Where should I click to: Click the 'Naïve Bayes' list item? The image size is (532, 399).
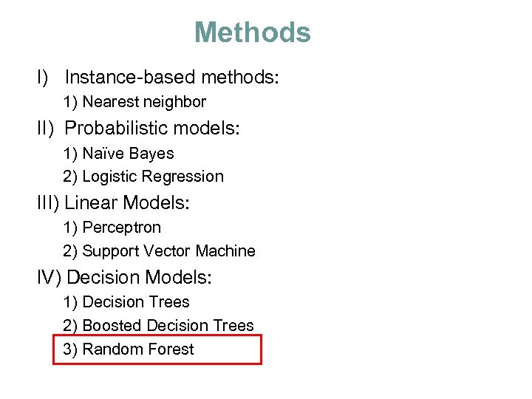(128, 154)
